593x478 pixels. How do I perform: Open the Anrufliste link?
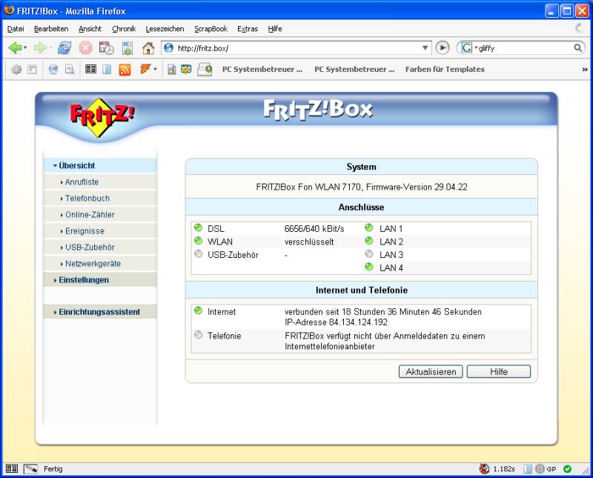pyautogui.click(x=82, y=182)
